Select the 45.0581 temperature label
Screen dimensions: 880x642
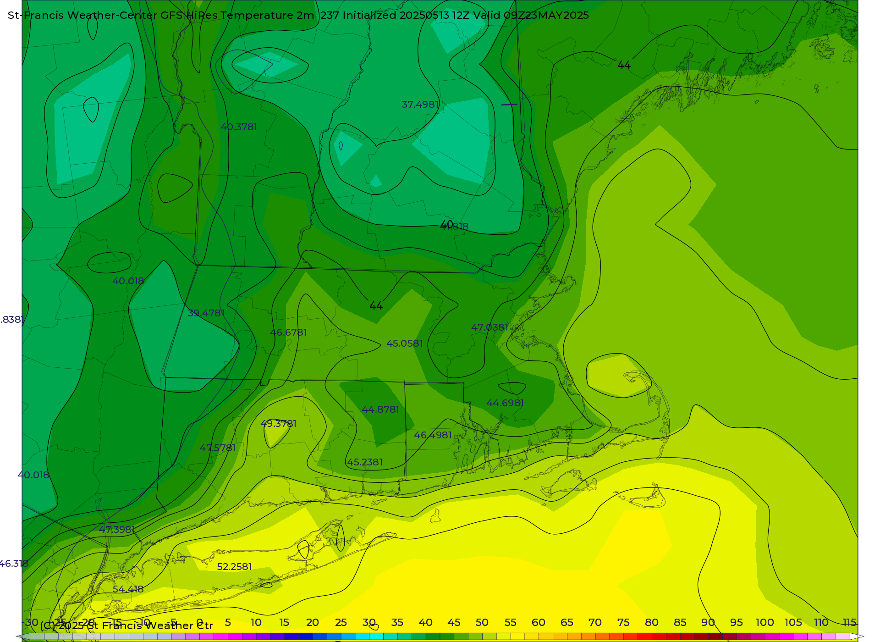point(405,343)
